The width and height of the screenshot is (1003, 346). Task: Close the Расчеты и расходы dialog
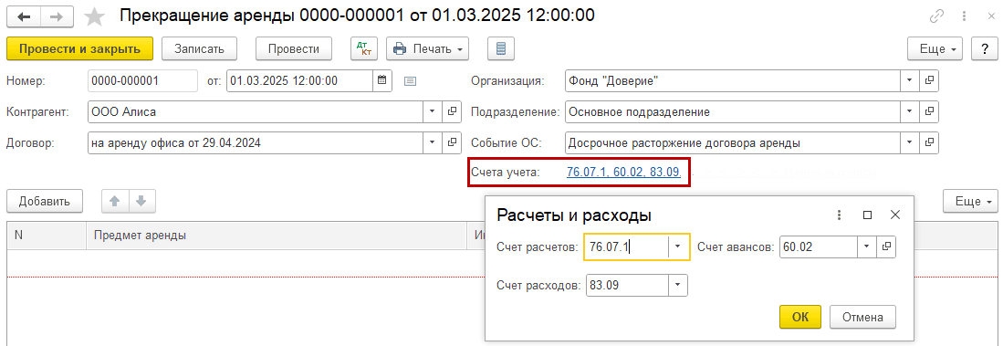pyautogui.click(x=895, y=215)
